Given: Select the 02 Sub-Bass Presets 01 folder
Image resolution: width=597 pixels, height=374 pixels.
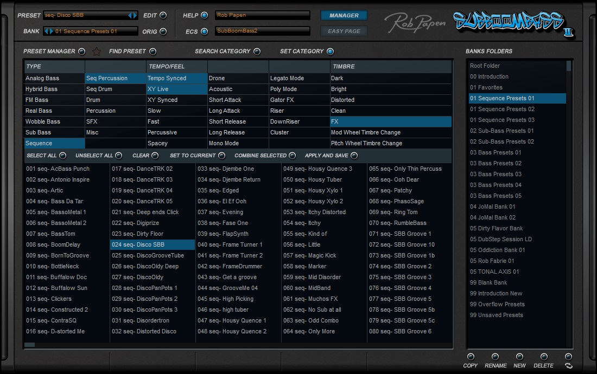Looking at the screenshot, I should point(503,131).
